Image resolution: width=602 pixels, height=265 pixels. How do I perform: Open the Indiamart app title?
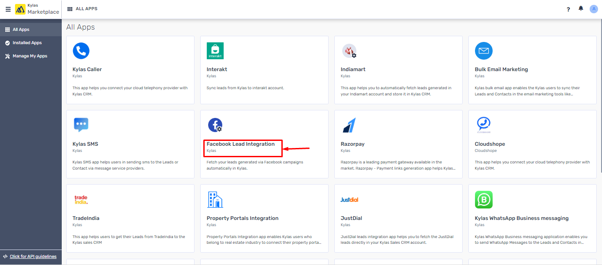(353, 69)
